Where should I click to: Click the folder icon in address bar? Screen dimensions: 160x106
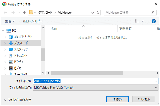(x=31, y=13)
